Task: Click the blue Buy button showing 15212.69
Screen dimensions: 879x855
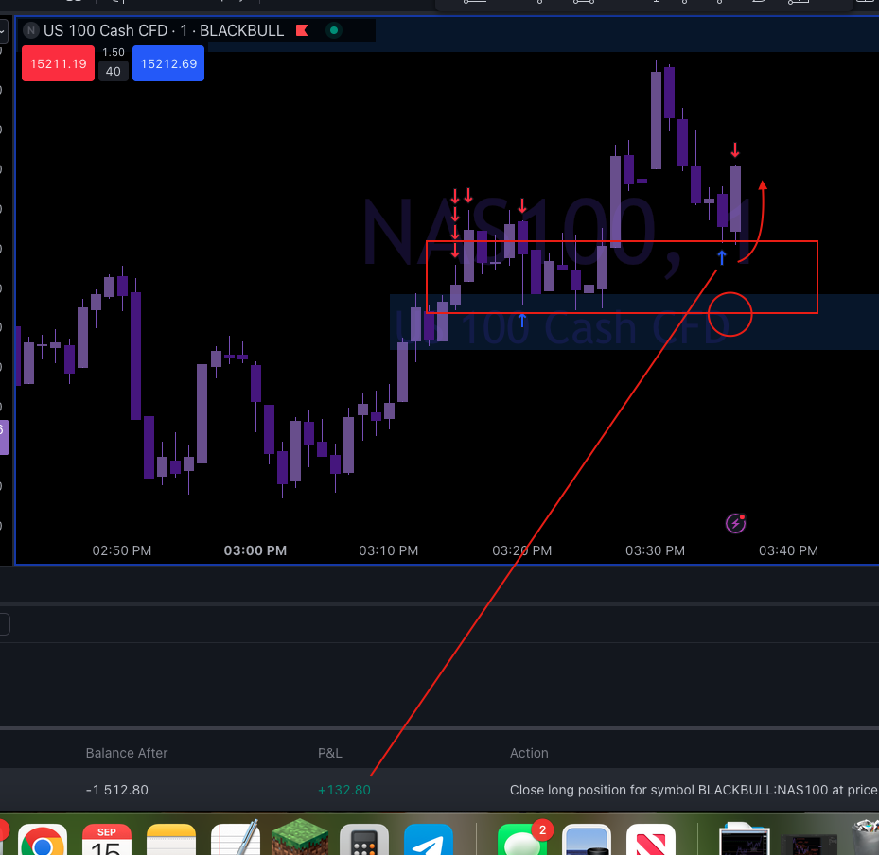Action: [167, 63]
